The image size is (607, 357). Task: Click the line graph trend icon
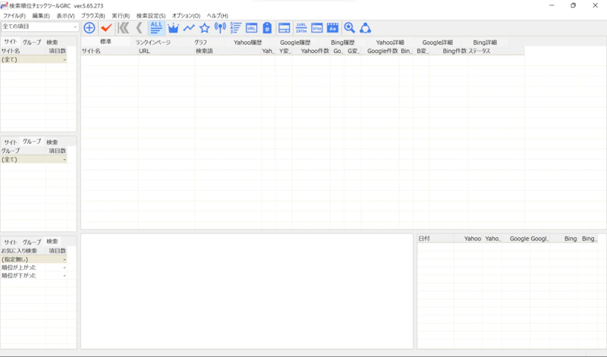(x=189, y=28)
